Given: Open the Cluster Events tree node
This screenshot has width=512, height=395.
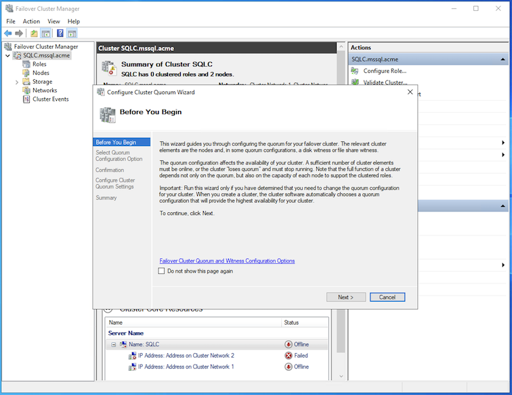Looking at the screenshot, I should tap(51, 99).
